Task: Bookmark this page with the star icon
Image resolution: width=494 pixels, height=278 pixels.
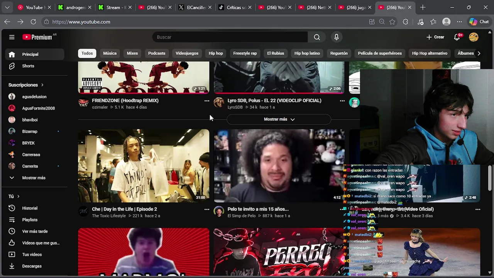Action: [392, 22]
